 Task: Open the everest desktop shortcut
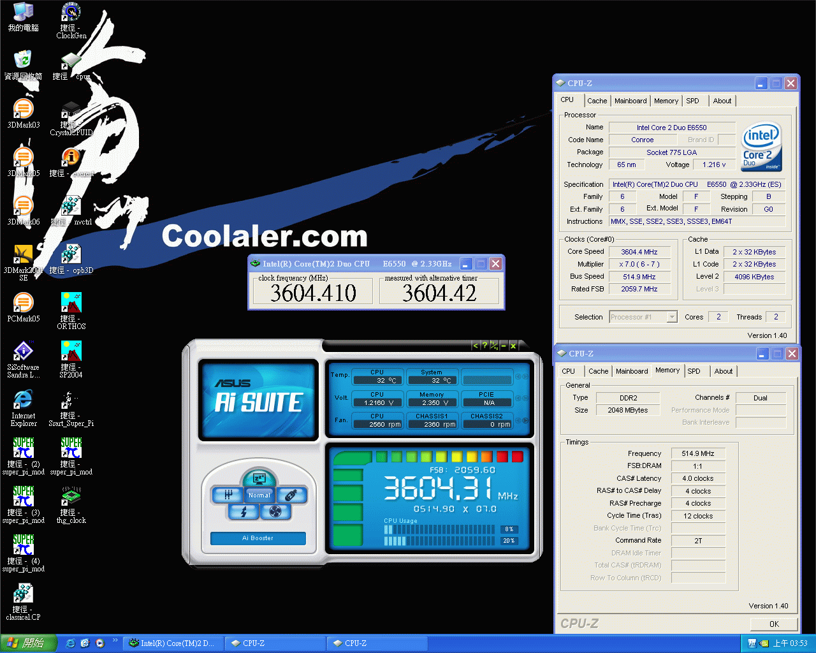click(71, 163)
